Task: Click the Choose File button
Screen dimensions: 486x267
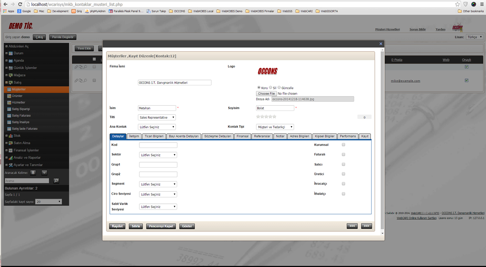Action: (266, 94)
